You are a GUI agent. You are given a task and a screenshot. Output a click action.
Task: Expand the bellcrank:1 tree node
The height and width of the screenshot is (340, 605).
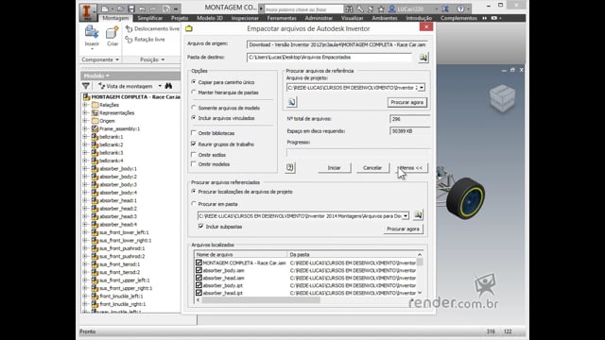click(x=85, y=137)
